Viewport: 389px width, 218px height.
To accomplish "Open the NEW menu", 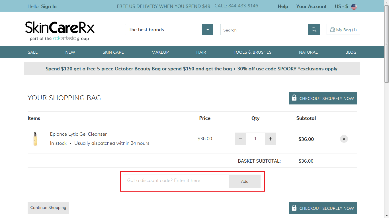I will (x=70, y=52).
